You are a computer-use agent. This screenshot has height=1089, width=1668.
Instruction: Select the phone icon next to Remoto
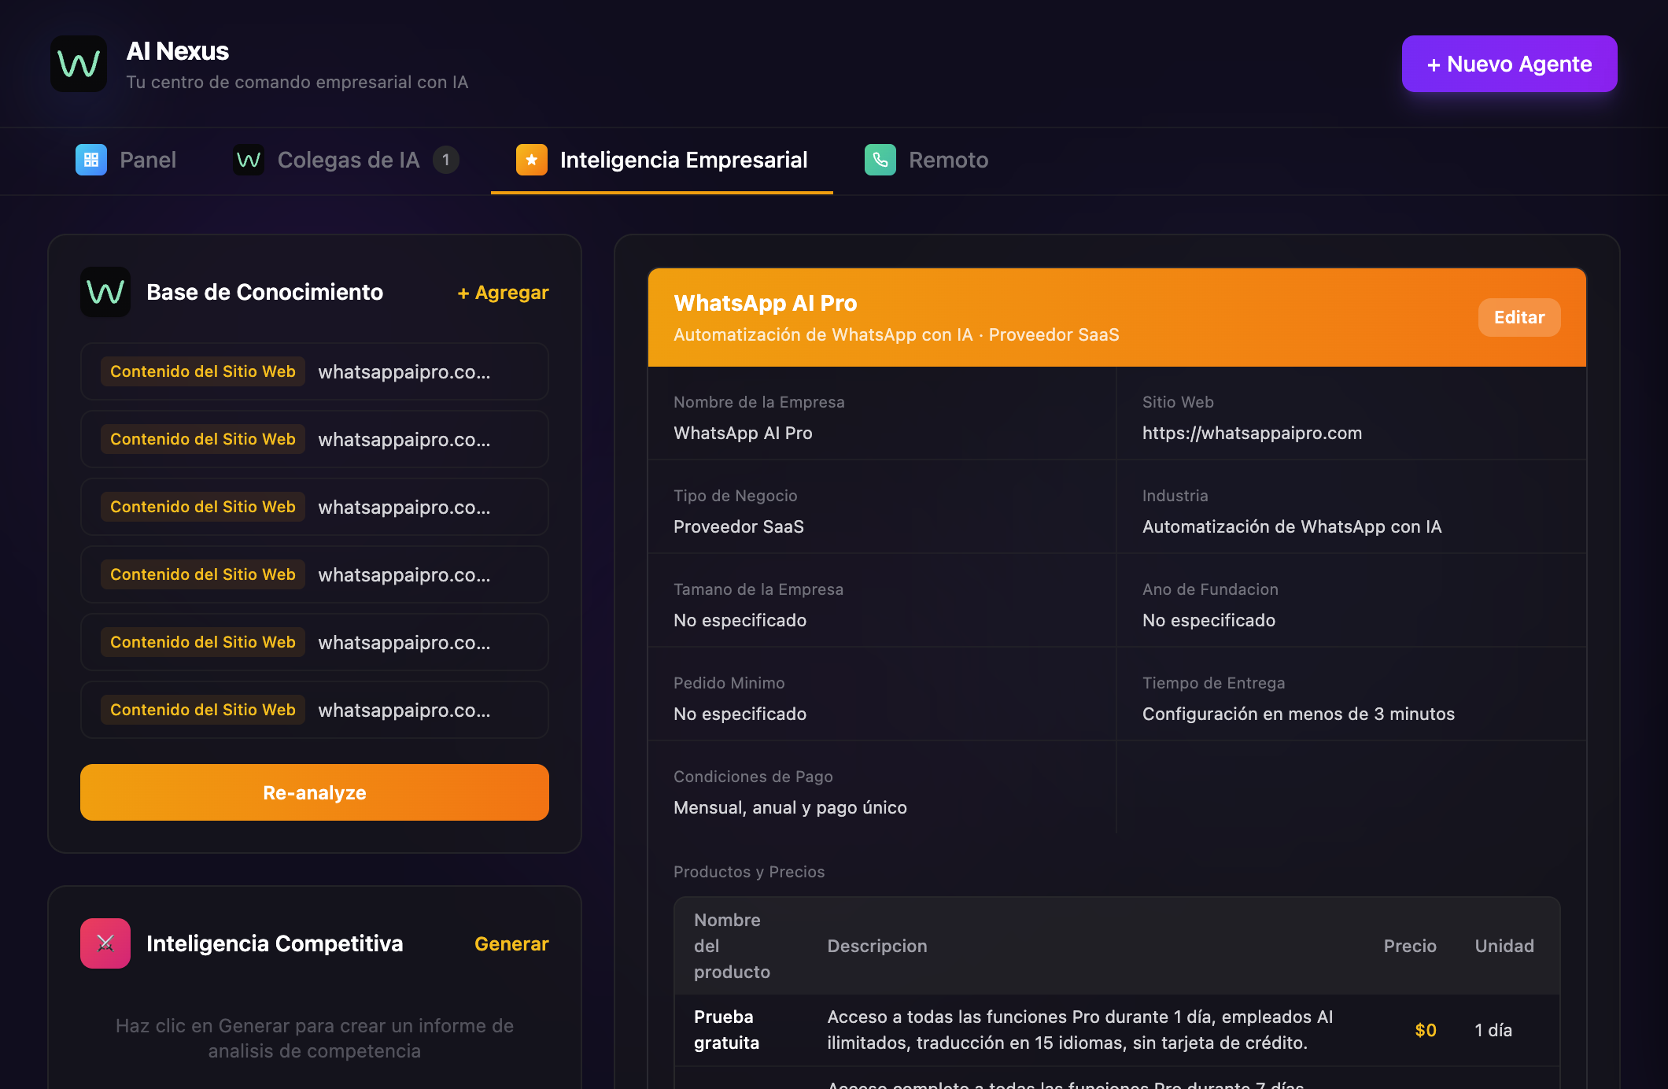pos(880,160)
